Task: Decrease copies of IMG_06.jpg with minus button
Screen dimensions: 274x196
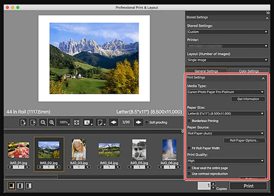Action: pos(161,167)
